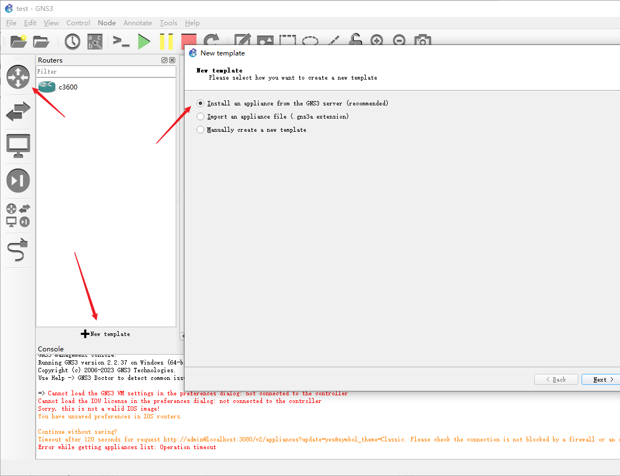Viewport: 620px width, 476px height.
Task: Click the Open project folder icon
Action: click(x=41, y=41)
